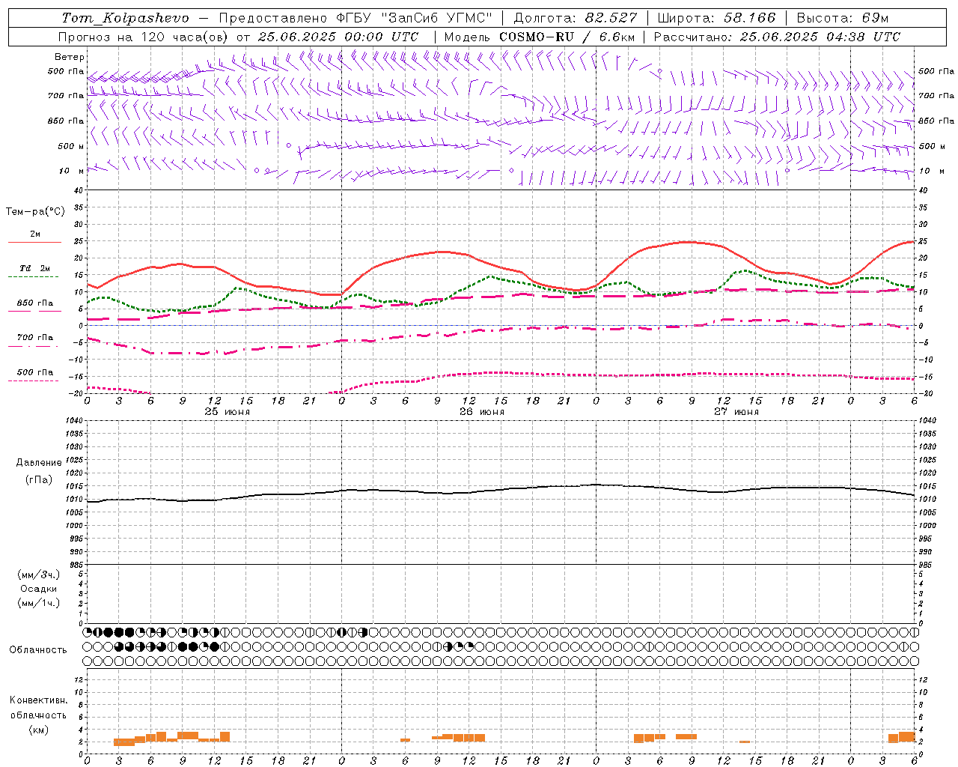Click the 'Конвективн.' convective cloud label
The width and height of the screenshot is (958, 767).
[x=39, y=700]
